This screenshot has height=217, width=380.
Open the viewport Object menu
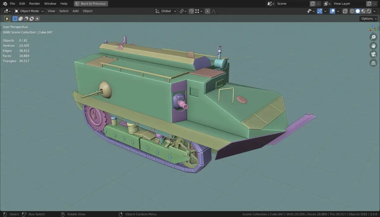87,11
